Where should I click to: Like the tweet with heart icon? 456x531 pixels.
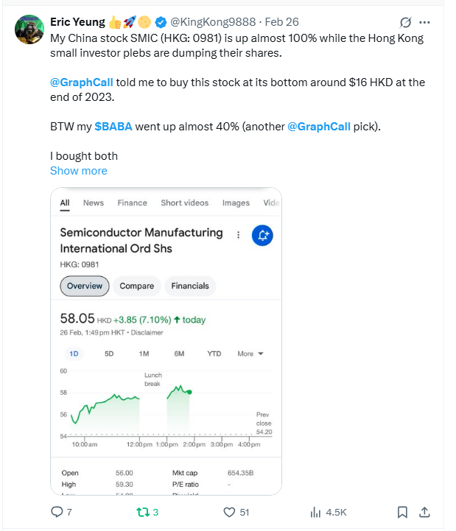pyautogui.click(x=229, y=512)
